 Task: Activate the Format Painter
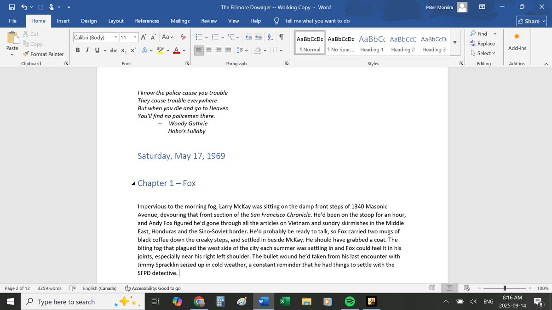pyautogui.click(x=44, y=54)
